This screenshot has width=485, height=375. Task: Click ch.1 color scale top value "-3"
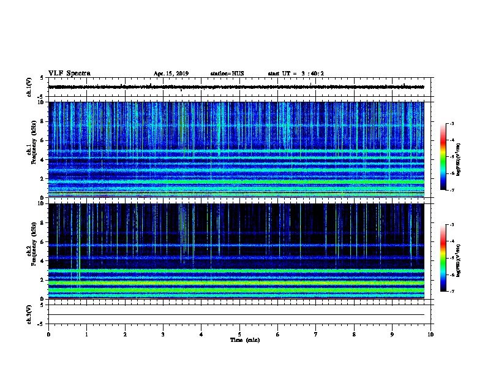[451, 123]
